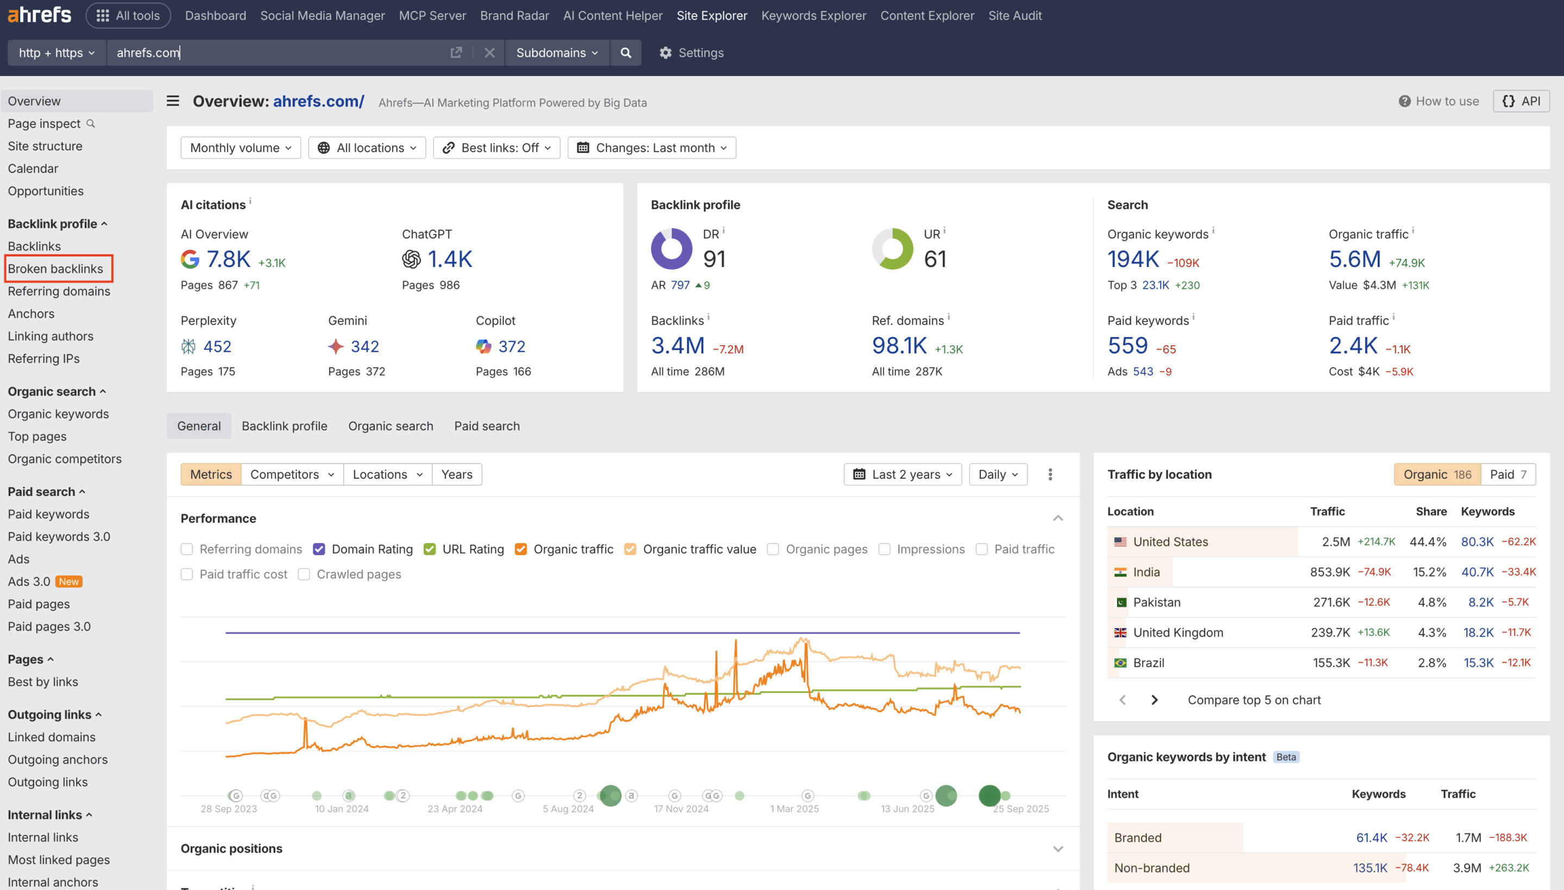Uncheck Organic traffic value checkbox
This screenshot has width=1564, height=890.
[x=630, y=549]
